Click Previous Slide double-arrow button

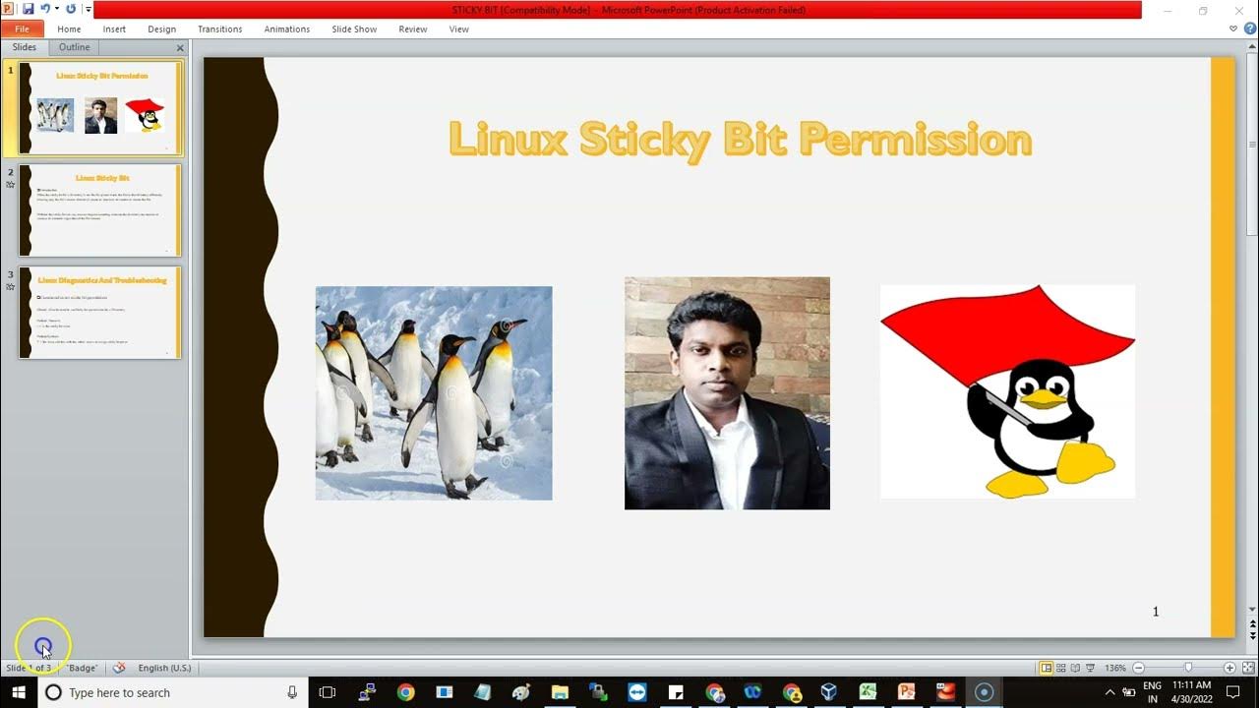[1252, 623]
